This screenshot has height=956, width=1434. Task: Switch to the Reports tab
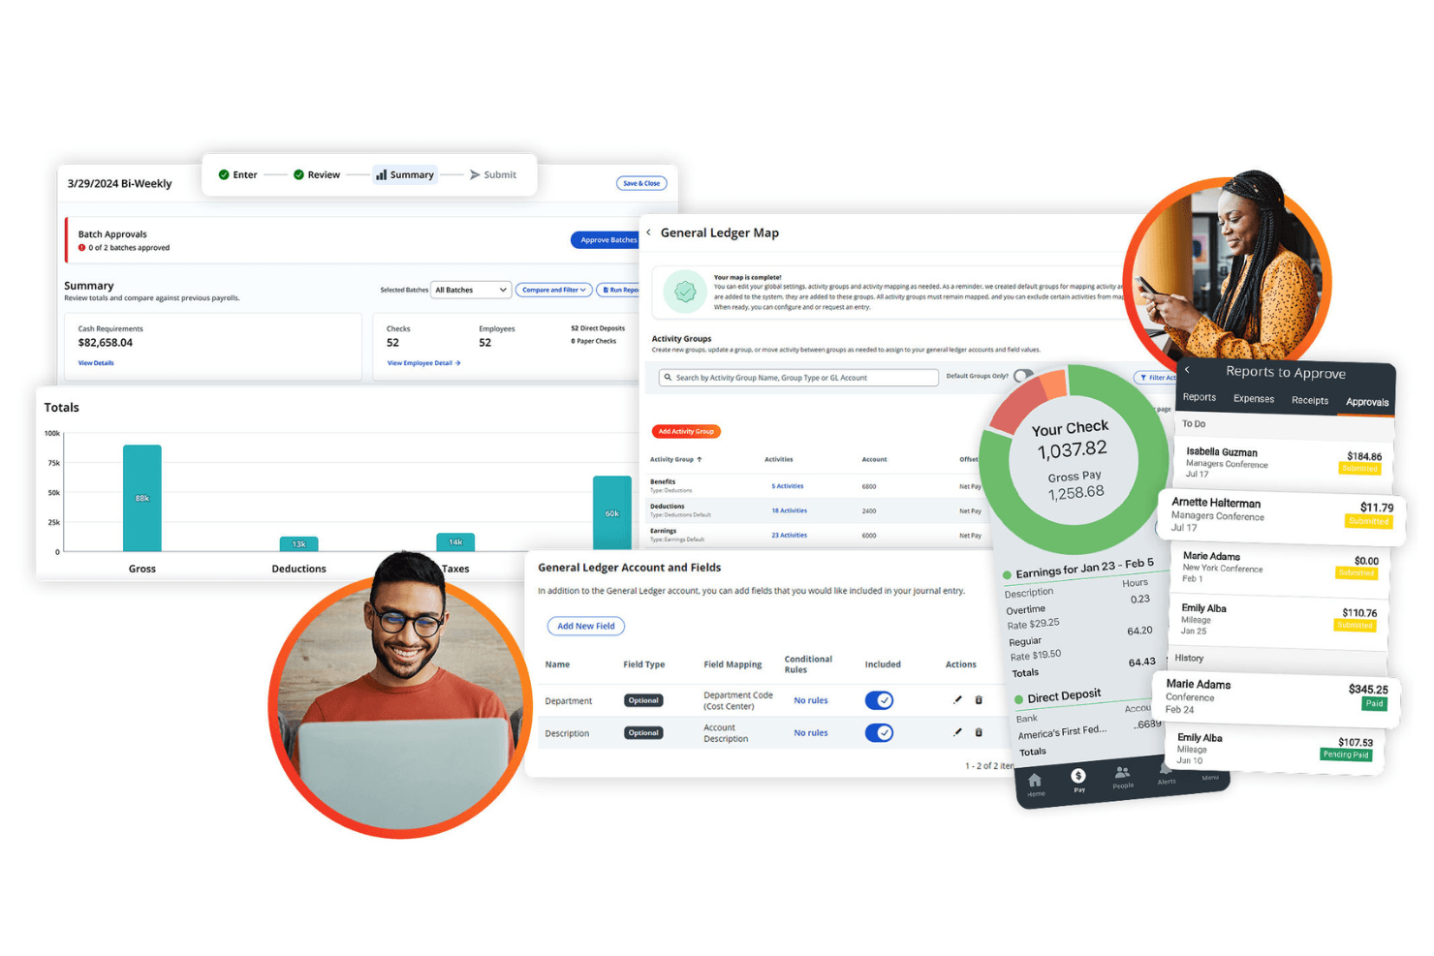pyautogui.click(x=1199, y=397)
